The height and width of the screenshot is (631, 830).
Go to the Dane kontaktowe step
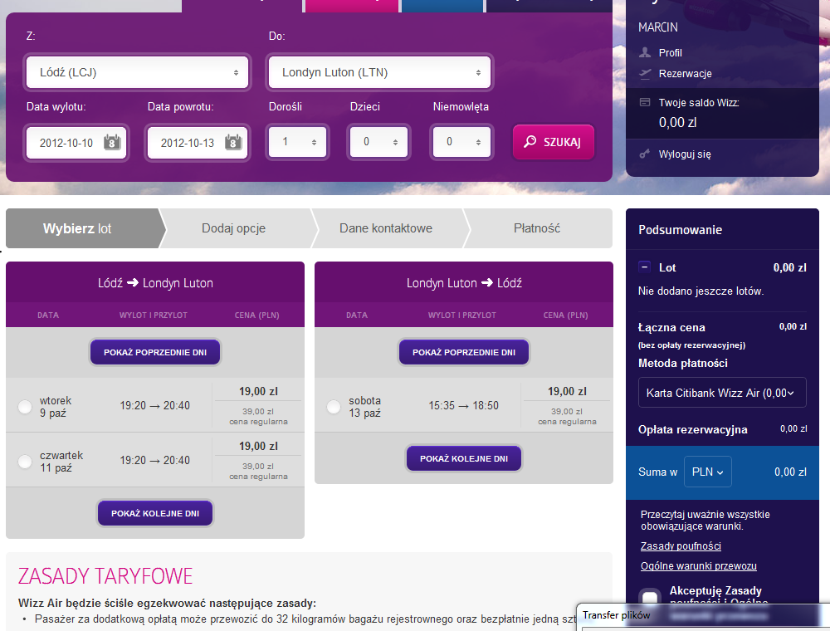point(385,228)
